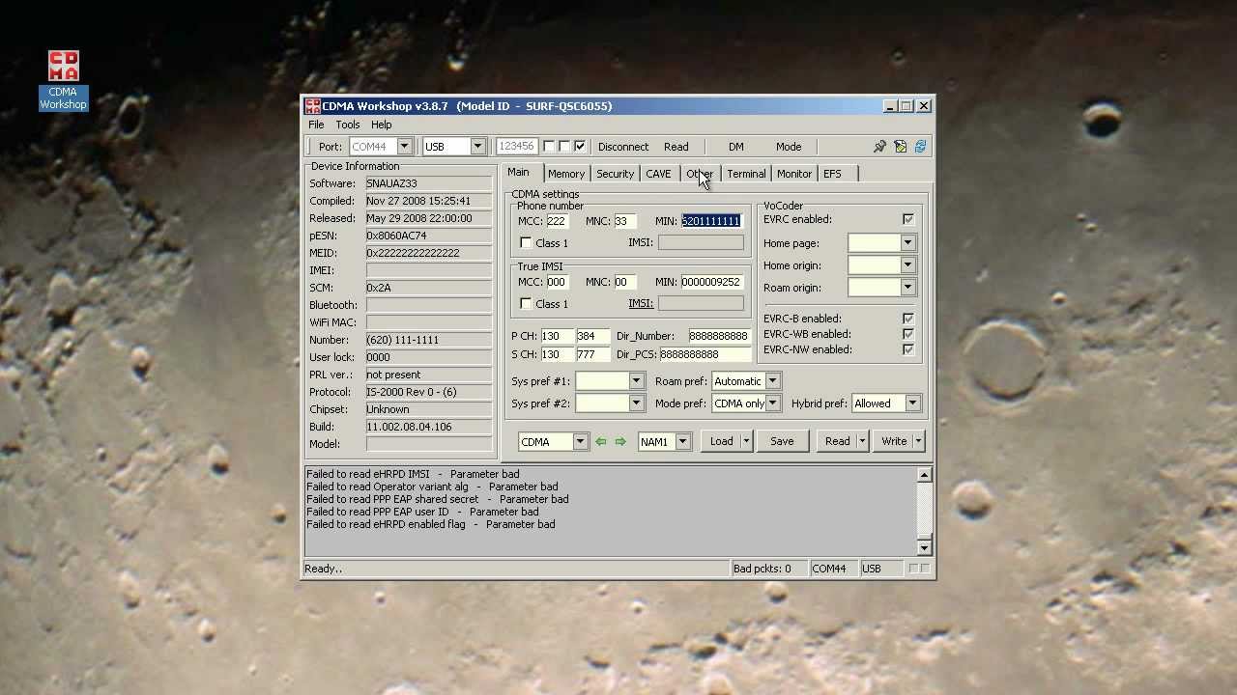The width and height of the screenshot is (1237, 695).
Task: Expand the Sys pref #1 dropdown
Action: [x=636, y=381]
